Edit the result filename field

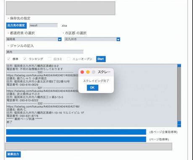(44, 25)
